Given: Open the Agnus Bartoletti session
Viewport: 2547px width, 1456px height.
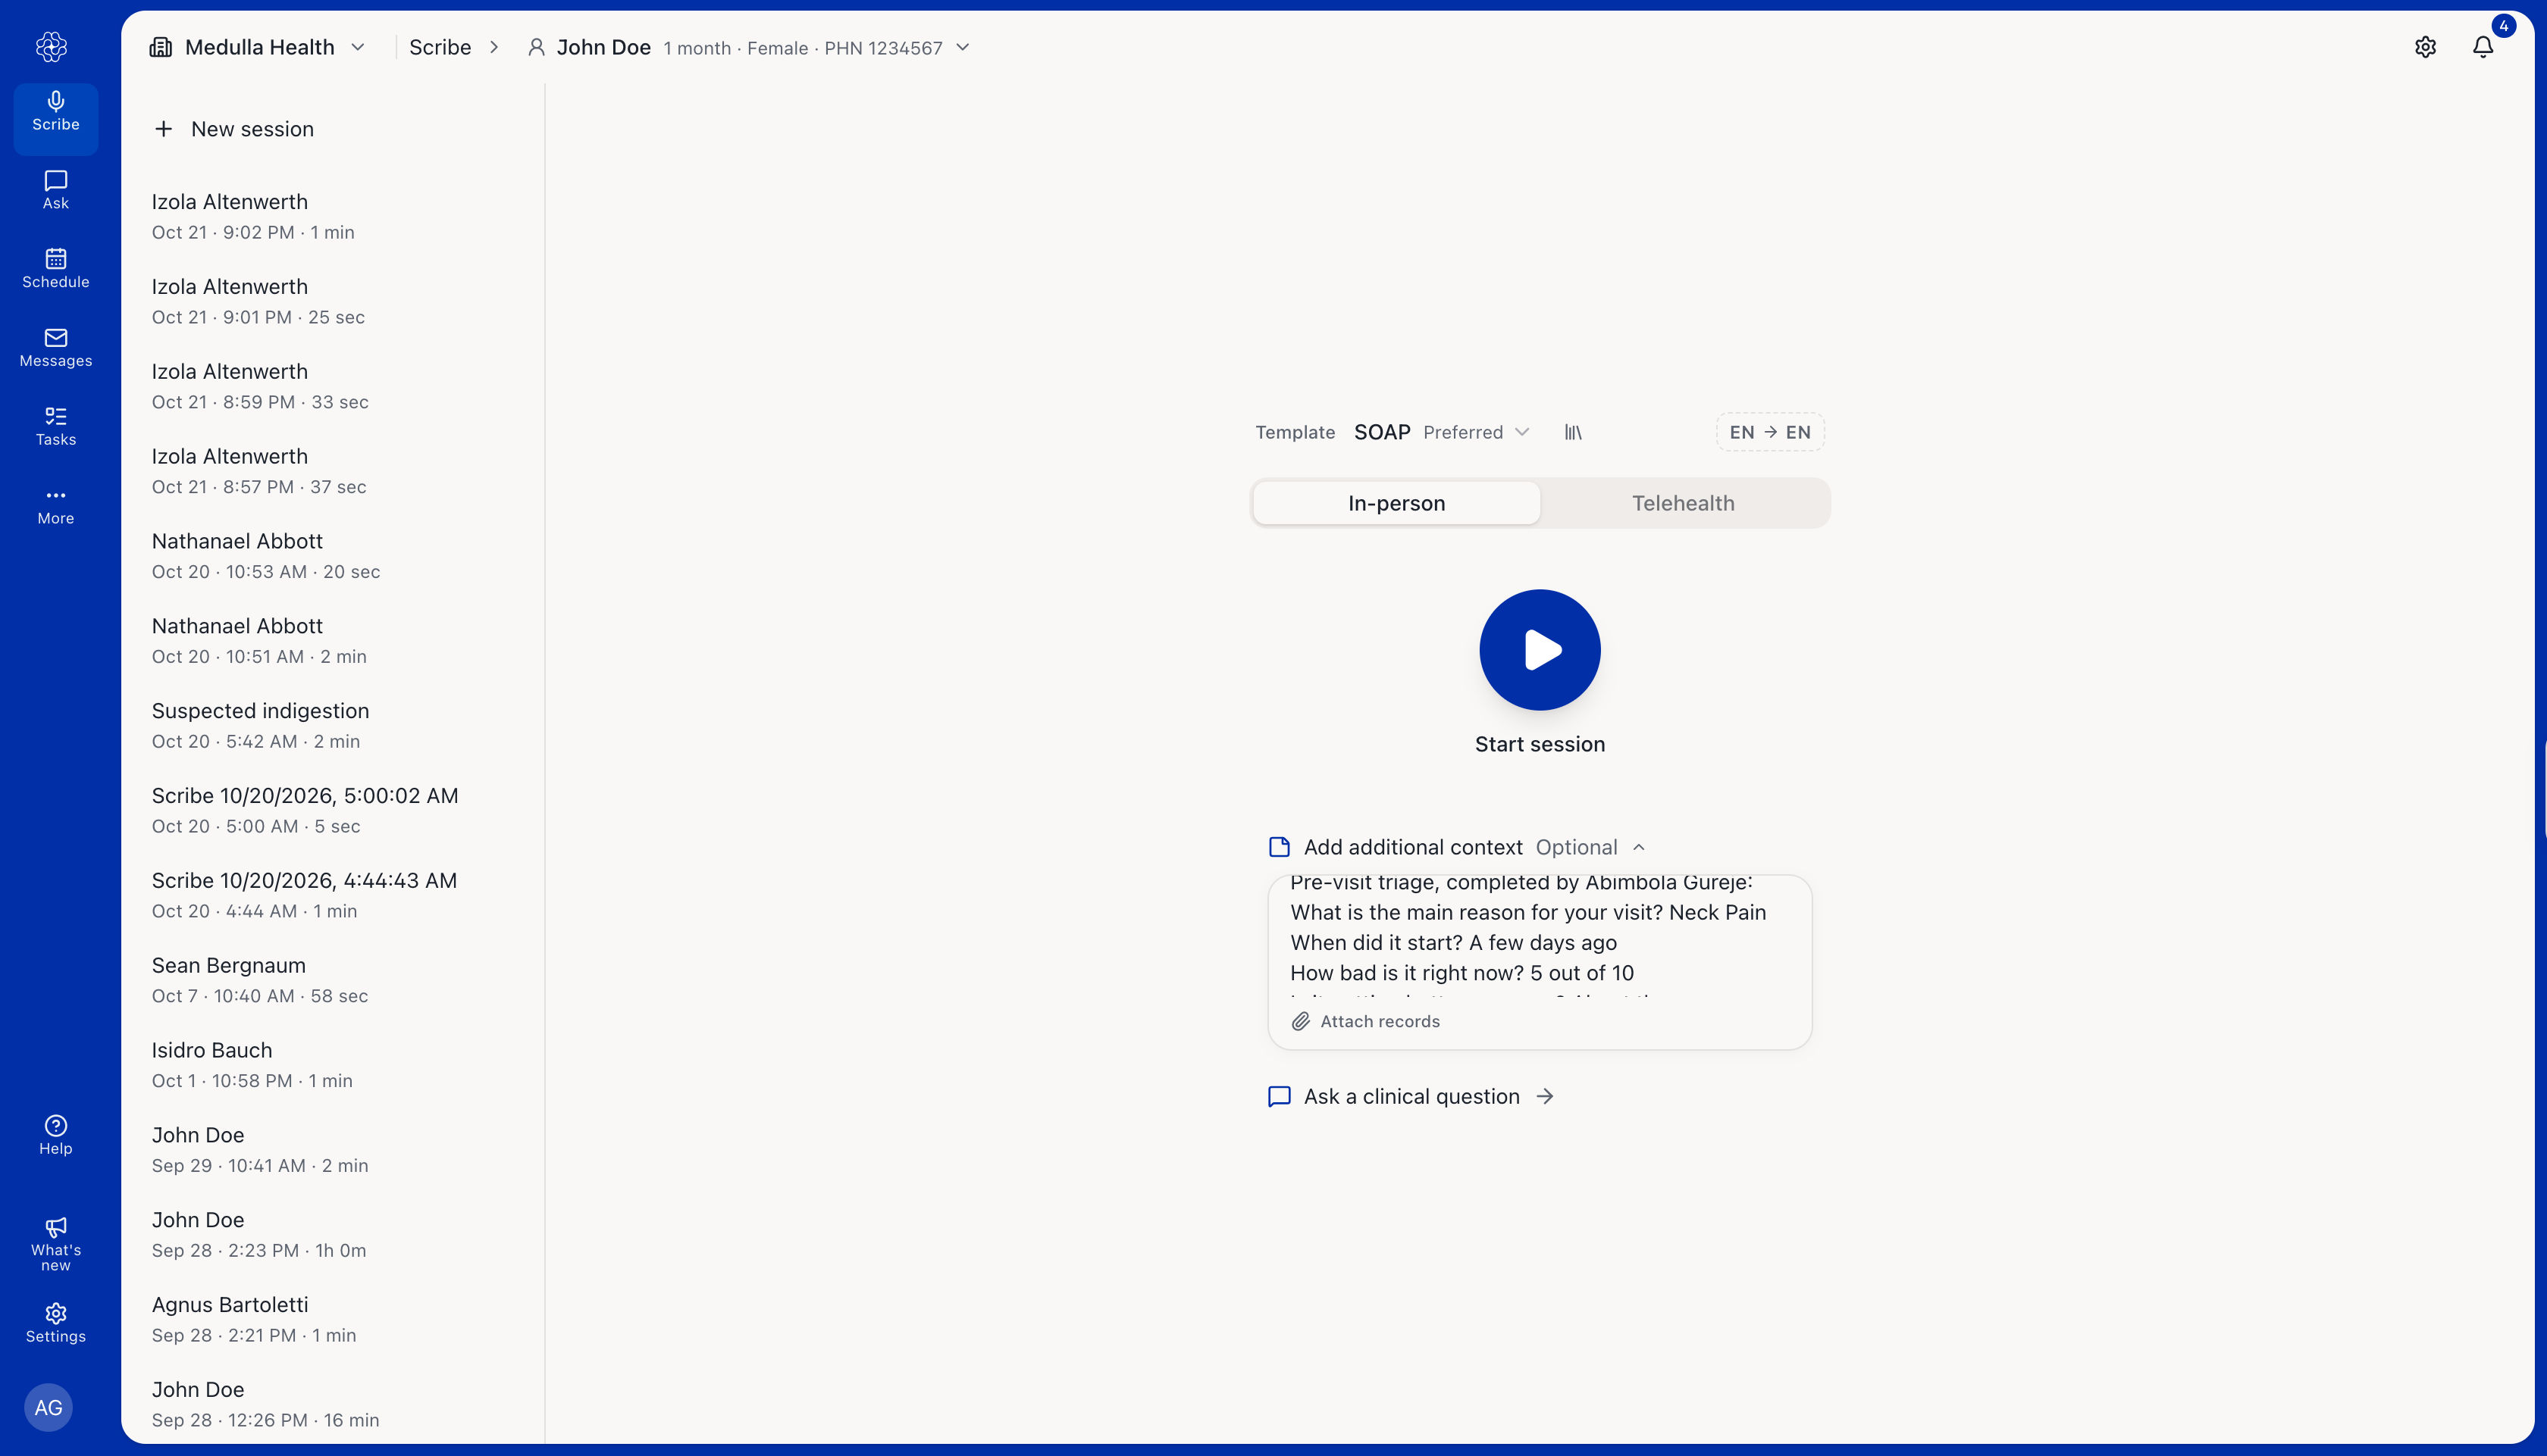Looking at the screenshot, I should pyautogui.click(x=333, y=1319).
